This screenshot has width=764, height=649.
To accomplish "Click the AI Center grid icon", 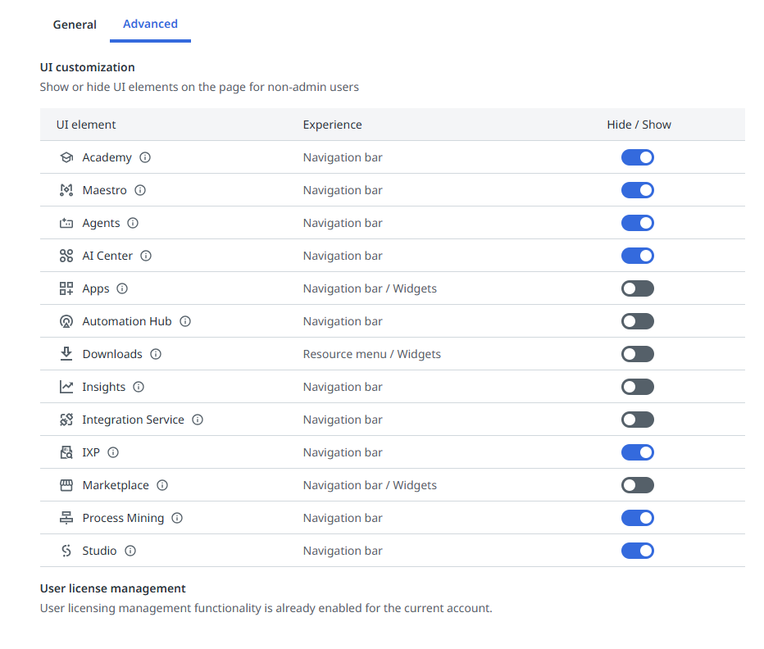I will coord(66,256).
